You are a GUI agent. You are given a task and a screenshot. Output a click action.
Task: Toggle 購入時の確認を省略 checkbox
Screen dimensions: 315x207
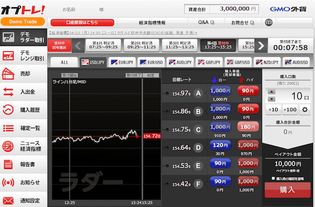tap(273, 178)
